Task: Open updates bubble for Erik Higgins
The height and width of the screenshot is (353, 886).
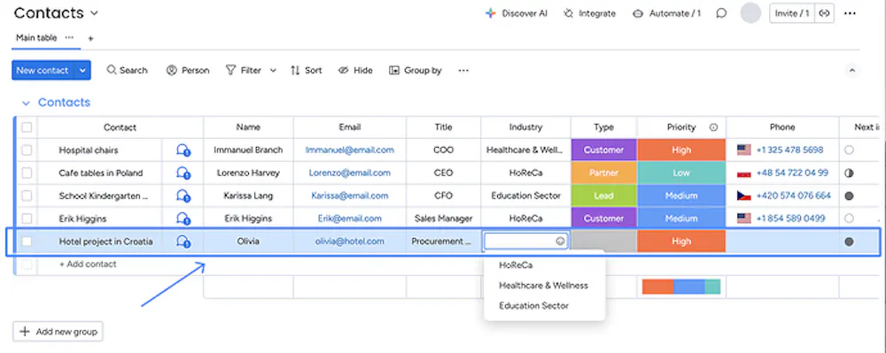Action: pyautogui.click(x=183, y=219)
